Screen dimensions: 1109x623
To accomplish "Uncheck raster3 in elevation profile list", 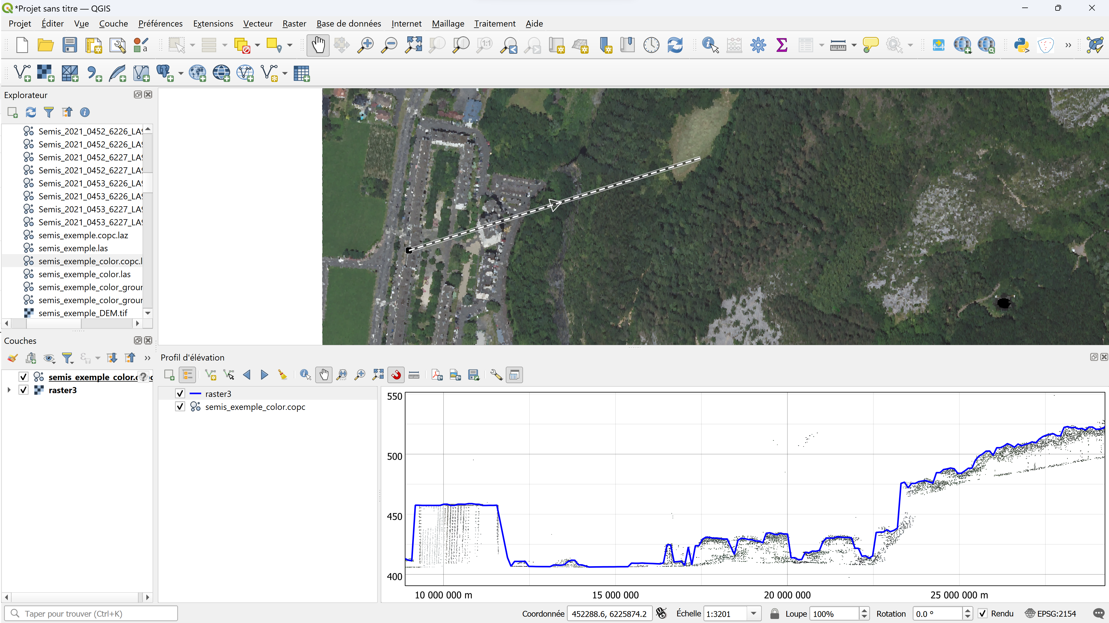I will [x=180, y=394].
